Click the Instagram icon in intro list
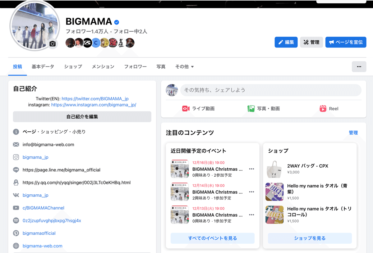373x253 pixels. coord(16,157)
